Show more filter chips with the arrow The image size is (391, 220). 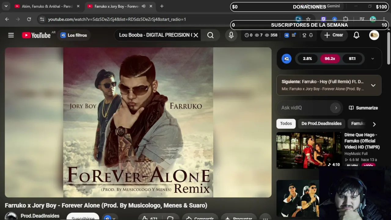pyautogui.click(x=374, y=124)
